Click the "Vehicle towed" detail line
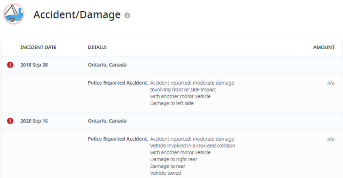 point(165,173)
